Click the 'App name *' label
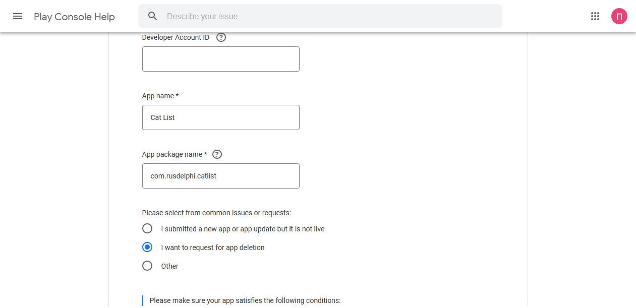Viewport: 636px width, 308px height. pos(160,96)
